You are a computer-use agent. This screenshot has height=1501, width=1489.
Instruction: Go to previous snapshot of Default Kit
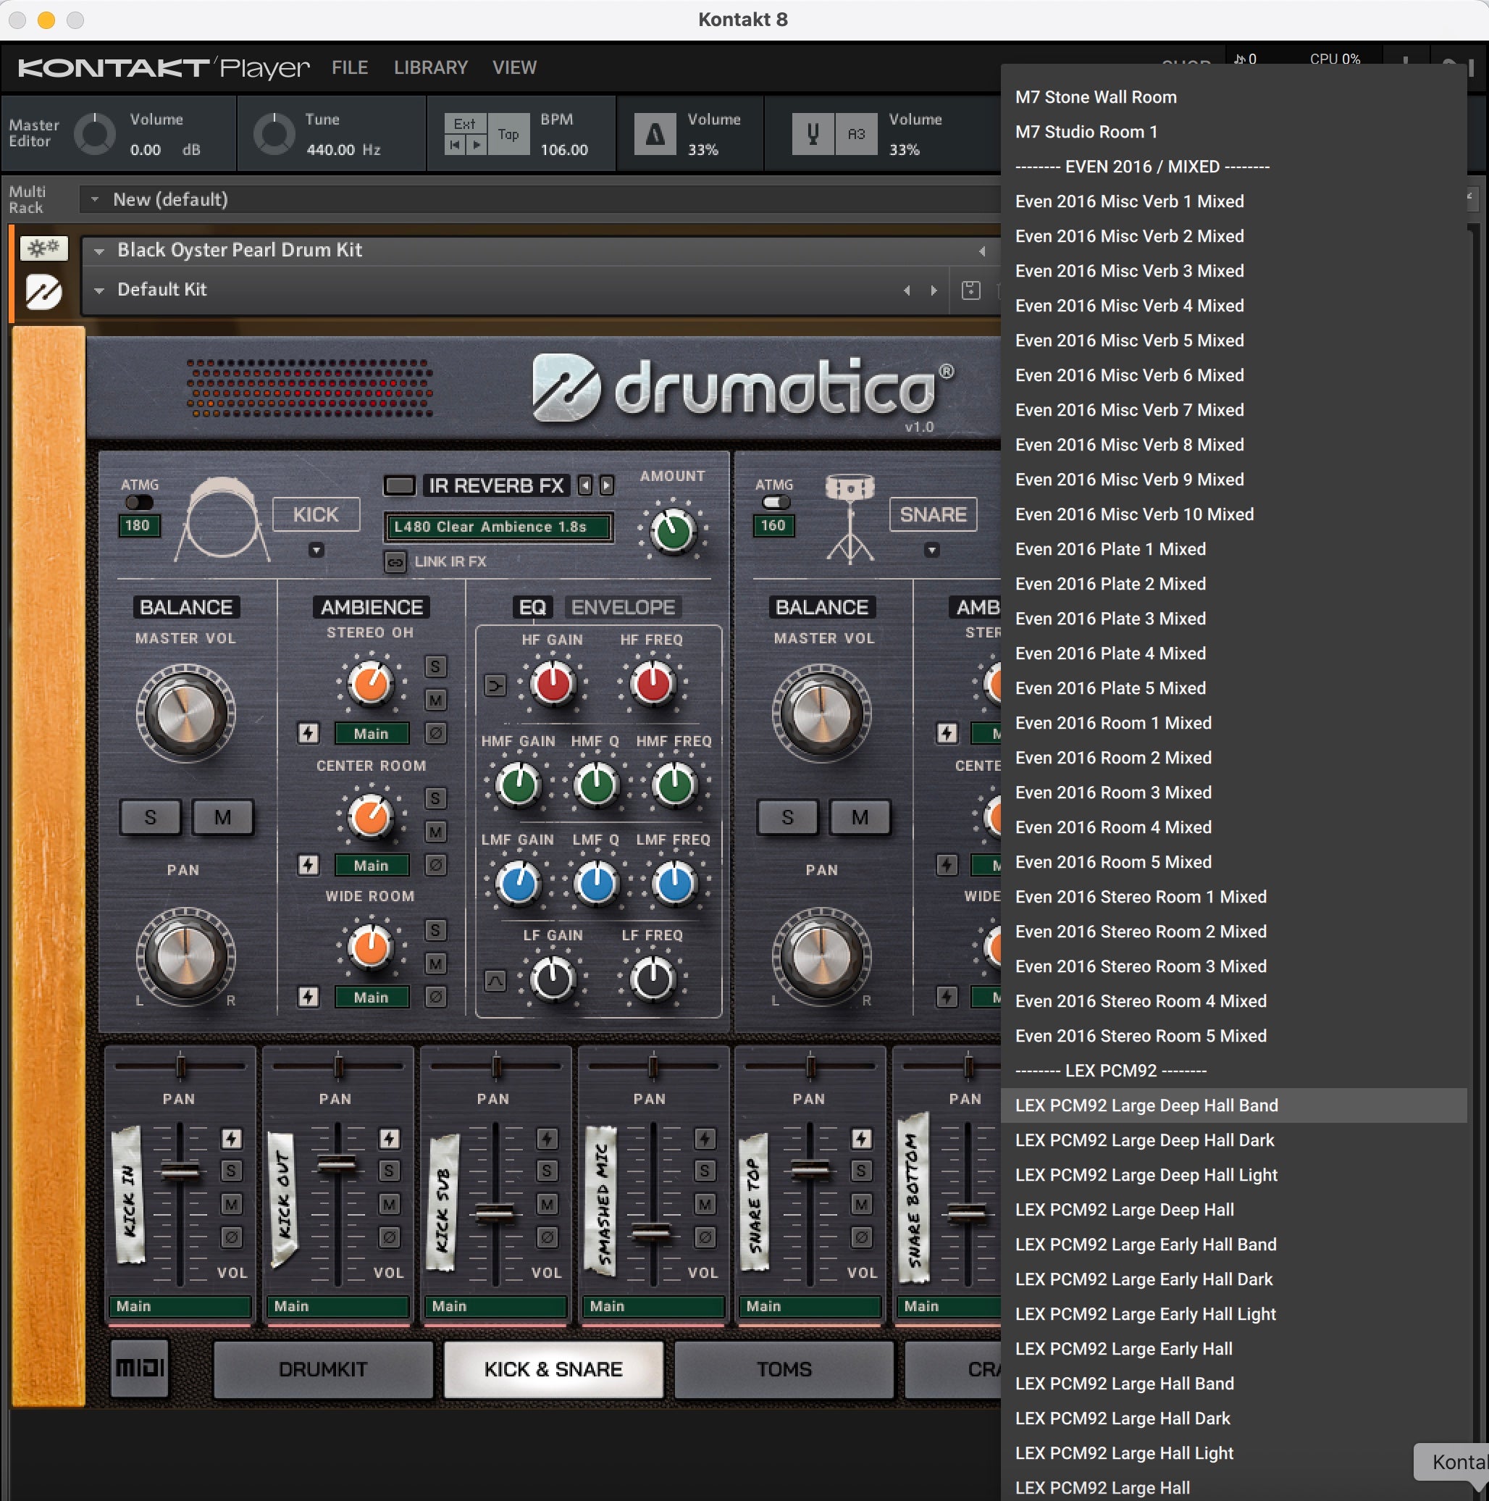tap(907, 290)
